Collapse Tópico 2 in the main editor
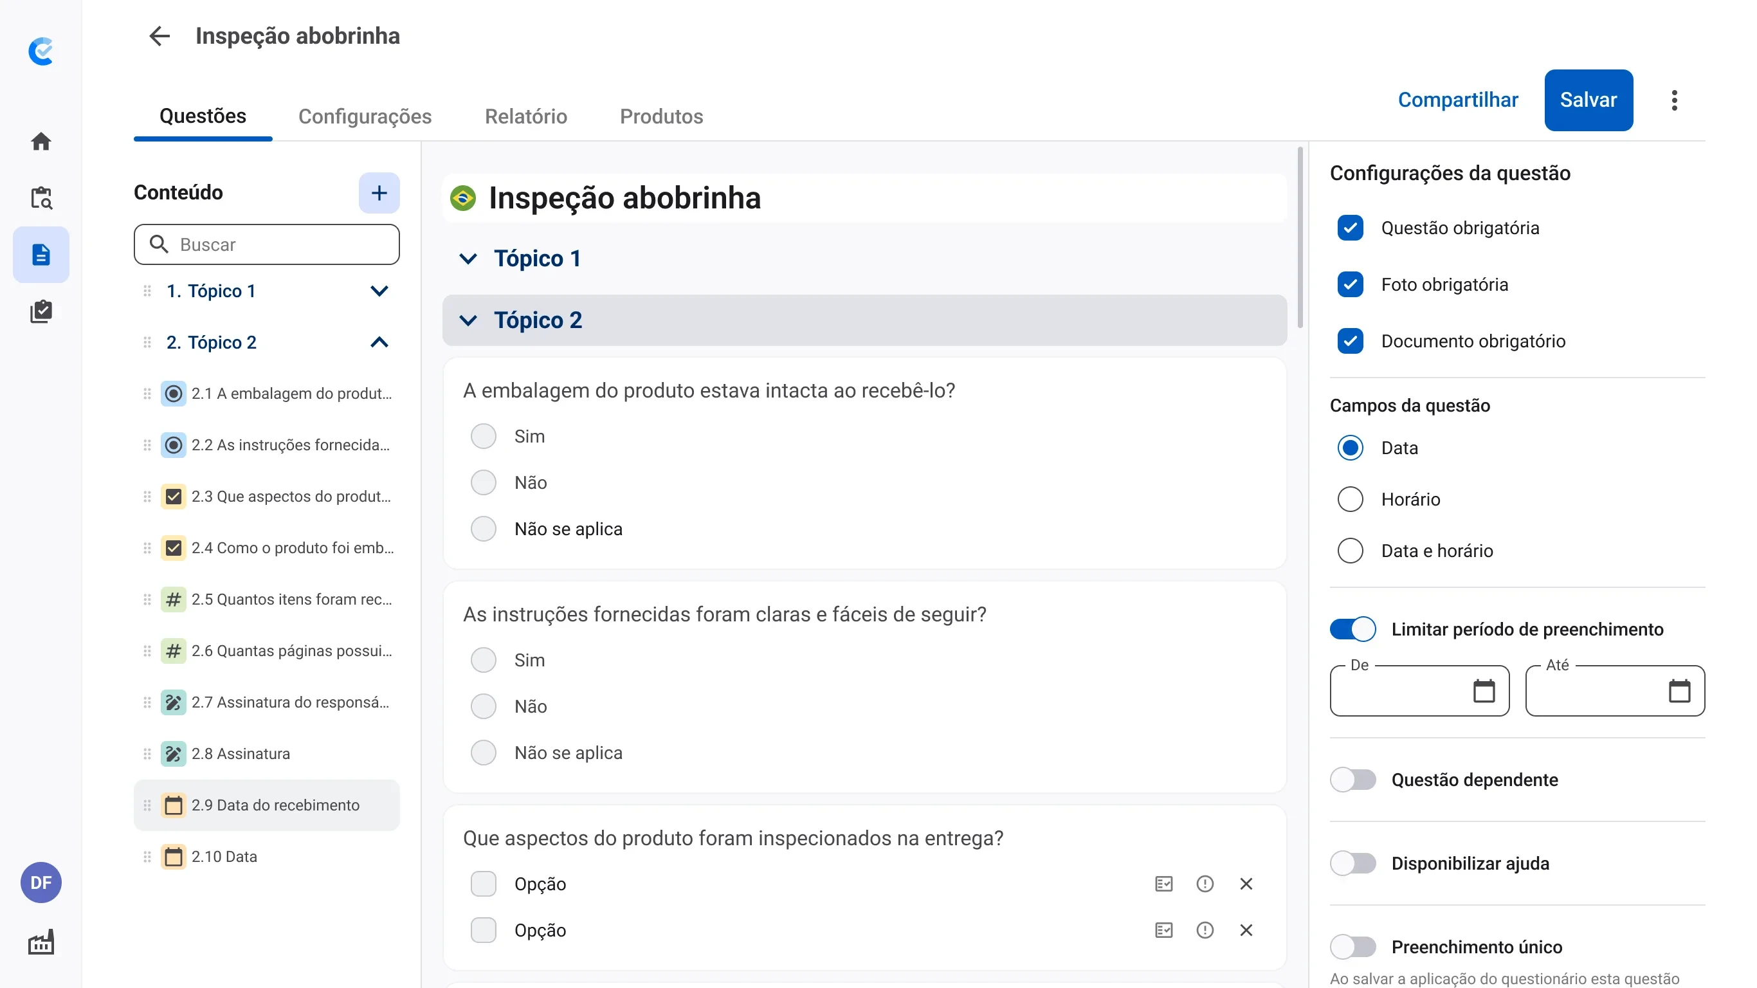 [x=468, y=320]
